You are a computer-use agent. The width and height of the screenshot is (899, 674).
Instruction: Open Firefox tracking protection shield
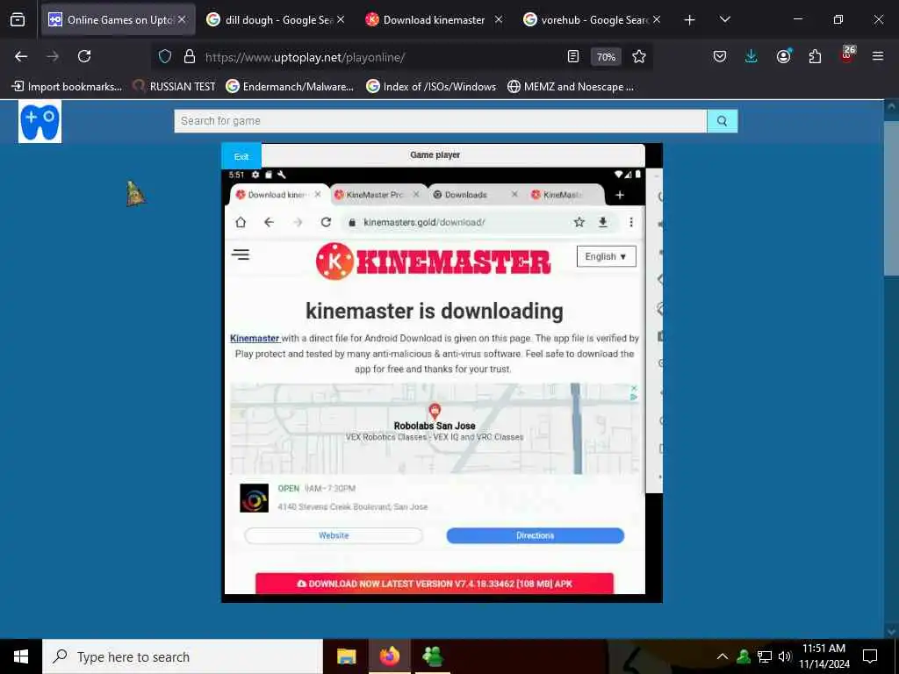[x=165, y=57]
